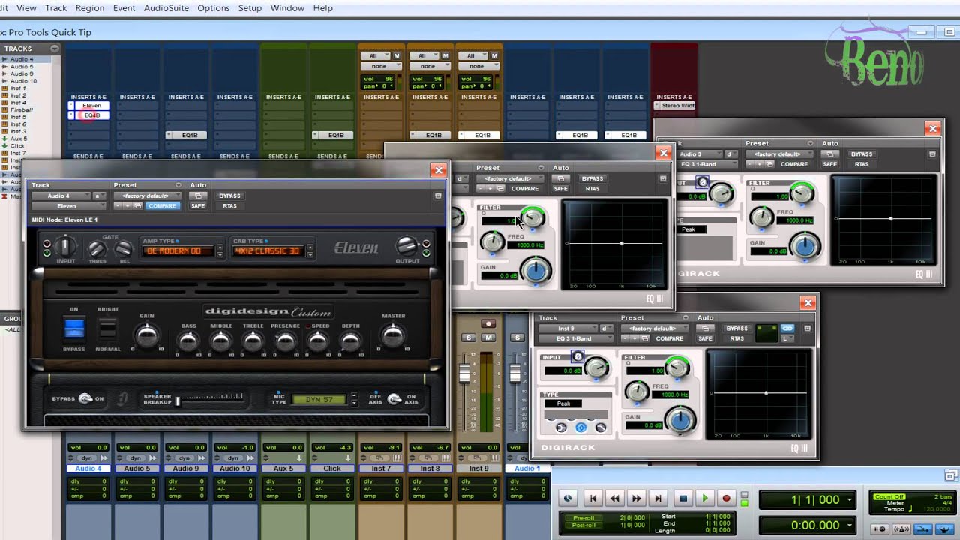The height and width of the screenshot is (540, 960).
Task: Toggle Wait for Note MIDI button
Action: (x=880, y=529)
